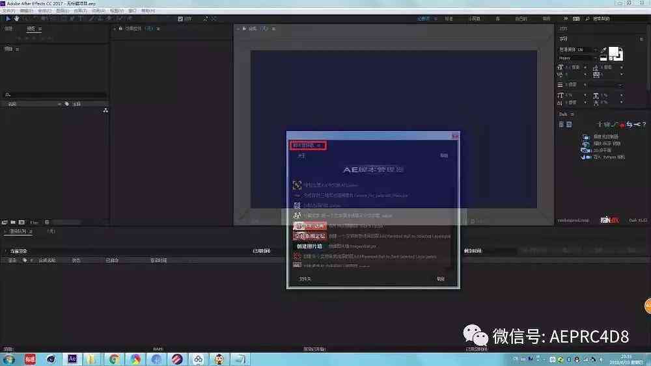Viewport: 651px width, 366px height.
Task: Click the kerning icon in Character panel
Action: [x=560, y=75]
